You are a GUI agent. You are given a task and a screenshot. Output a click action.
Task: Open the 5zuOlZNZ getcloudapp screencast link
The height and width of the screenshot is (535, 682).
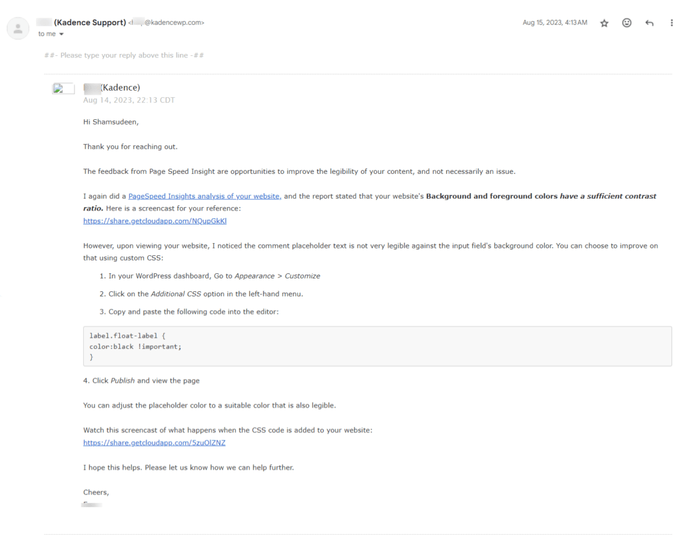[x=153, y=442]
